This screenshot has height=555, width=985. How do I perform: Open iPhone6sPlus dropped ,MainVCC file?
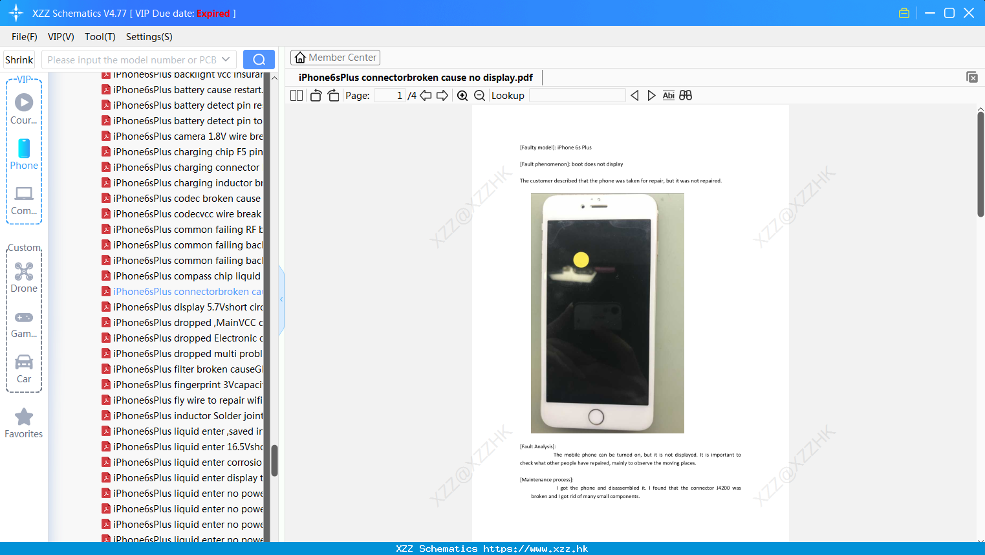tap(182, 323)
